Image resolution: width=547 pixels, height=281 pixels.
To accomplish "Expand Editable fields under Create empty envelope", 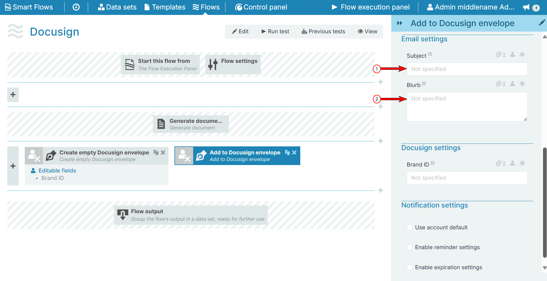I will click(57, 170).
